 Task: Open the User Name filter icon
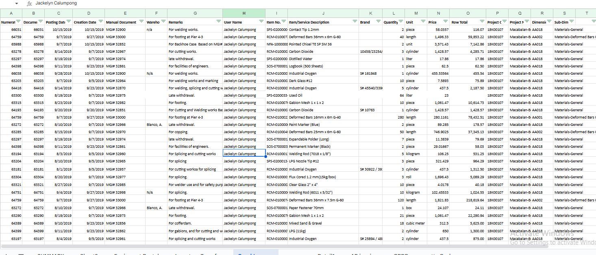click(x=261, y=22)
